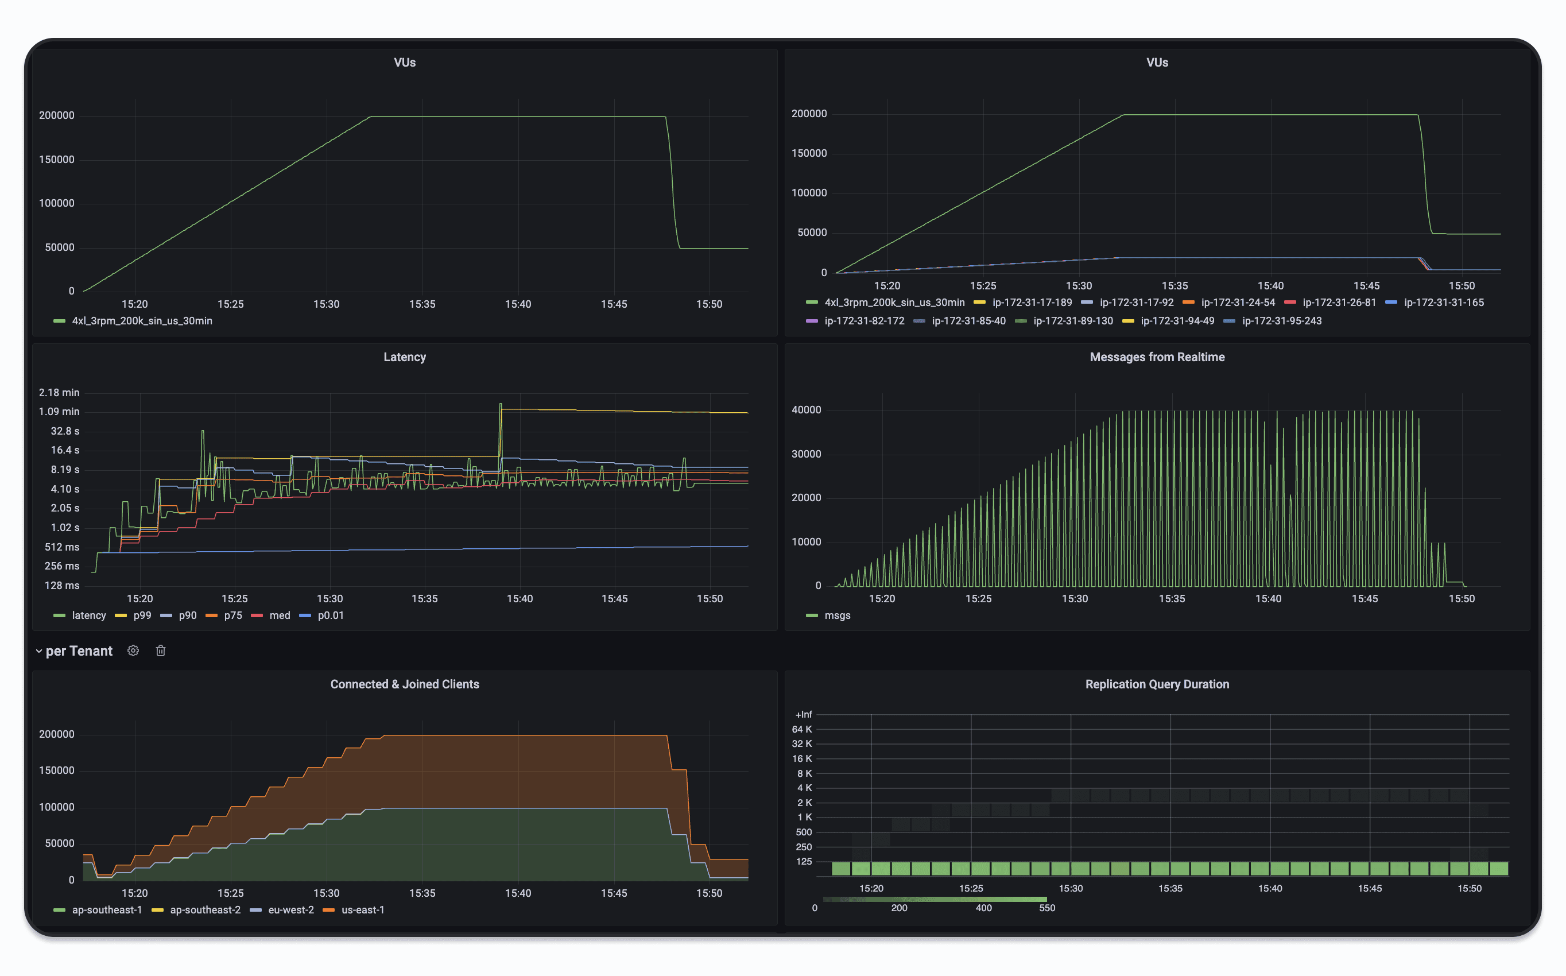Viewport: 1566px width, 976px height.
Task: Click the 40000 axis label in Messages chart
Action: pos(807,410)
